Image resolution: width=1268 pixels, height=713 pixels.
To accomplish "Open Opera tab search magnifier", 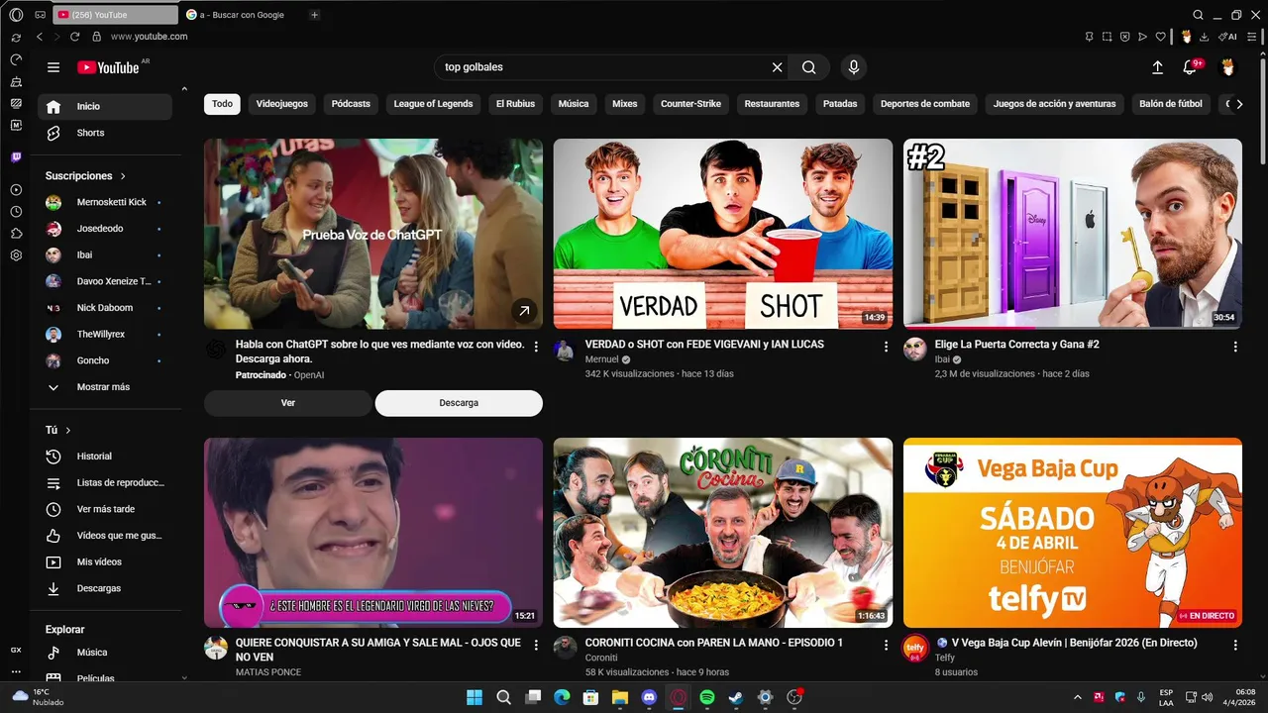I will [x=1198, y=15].
